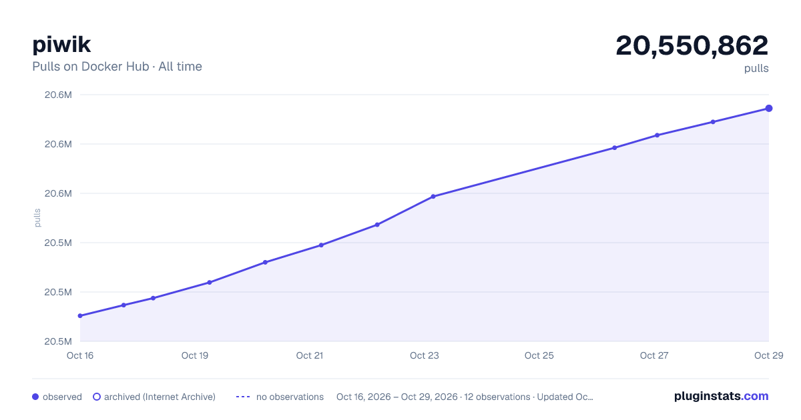
Task: Click the piwik chart title
Action: [x=61, y=44]
